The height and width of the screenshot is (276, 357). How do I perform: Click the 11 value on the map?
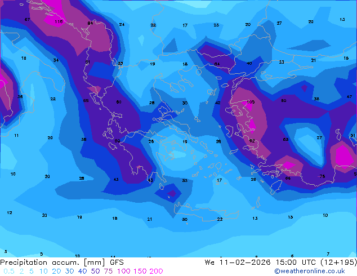[16, 135]
